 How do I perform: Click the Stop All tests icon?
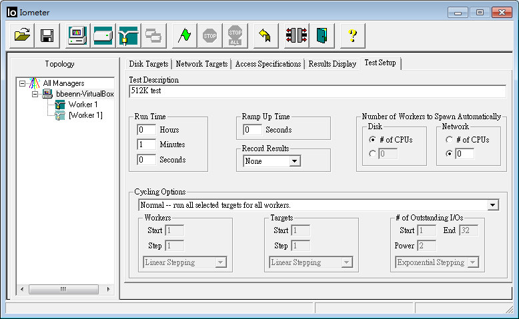tap(235, 36)
